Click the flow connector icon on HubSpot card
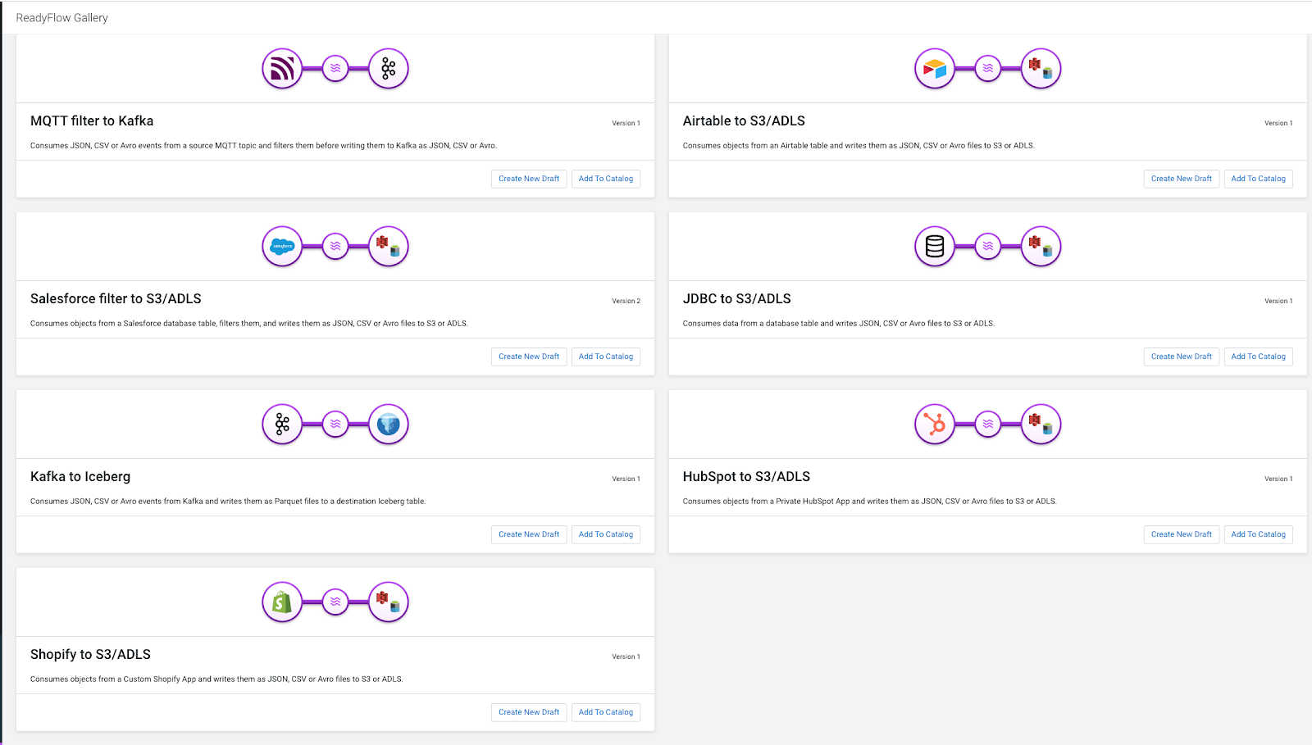This screenshot has height=745, width=1312. click(x=988, y=425)
